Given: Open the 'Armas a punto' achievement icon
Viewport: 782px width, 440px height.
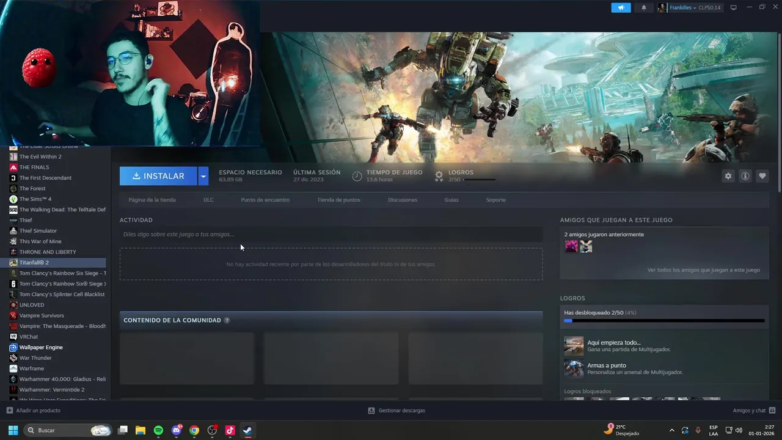Looking at the screenshot, I should [574, 369].
